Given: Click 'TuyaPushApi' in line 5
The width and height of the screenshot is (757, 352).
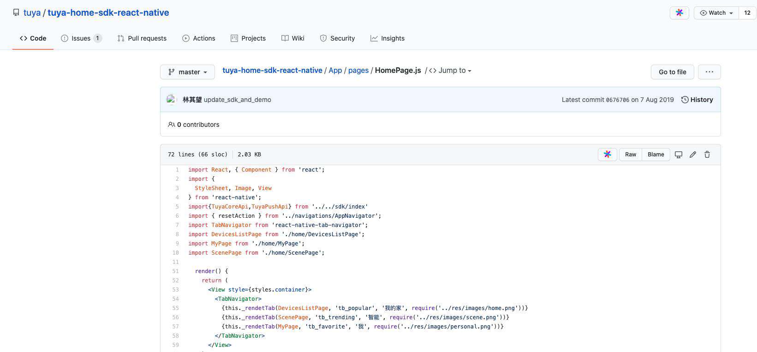Looking at the screenshot, I should (270, 207).
